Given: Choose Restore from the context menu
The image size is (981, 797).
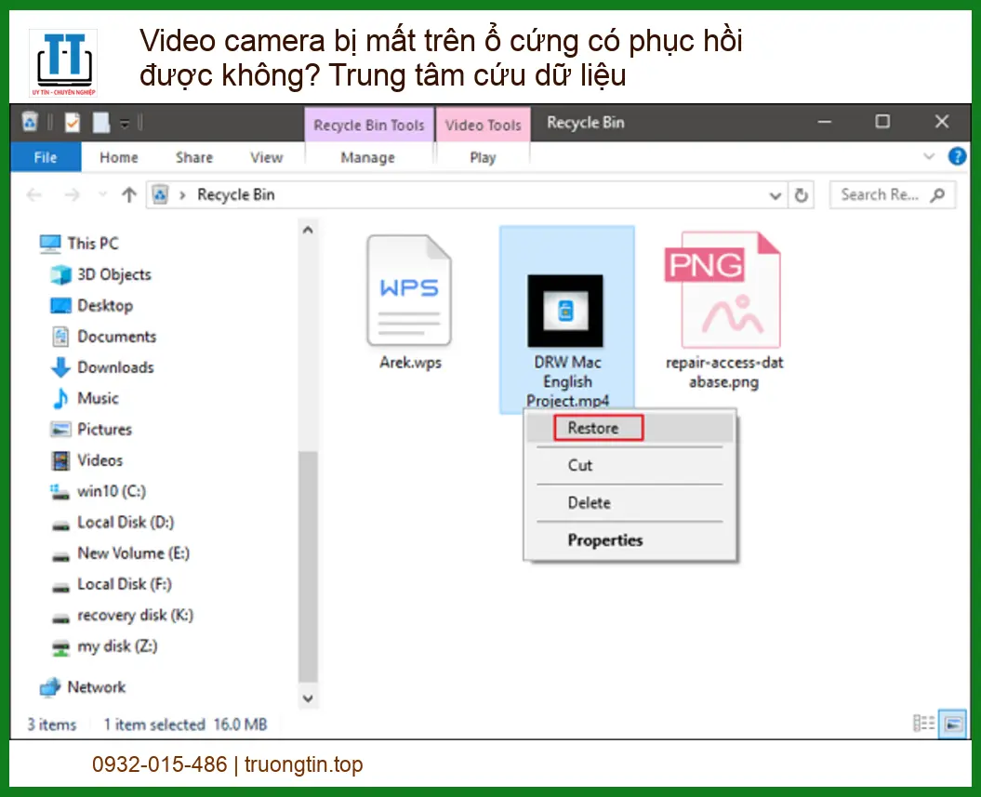Looking at the screenshot, I should point(593,428).
